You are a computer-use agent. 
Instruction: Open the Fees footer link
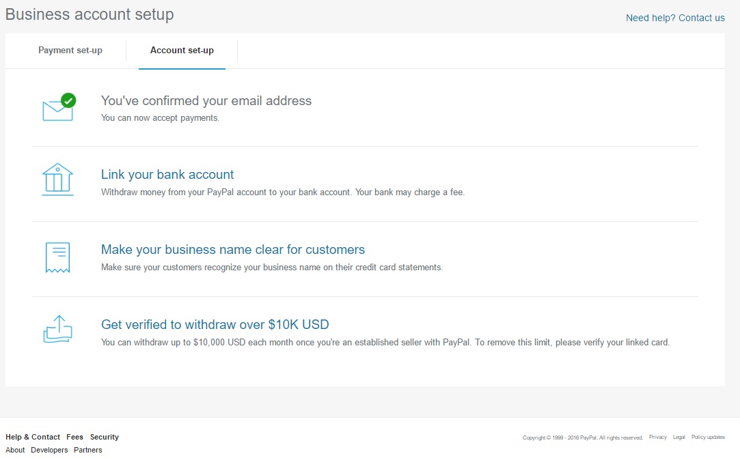coord(75,437)
